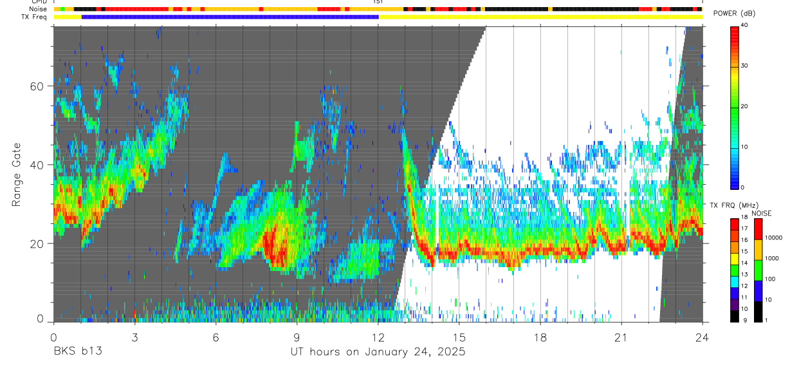
Task: Click the black 9 MHz swatch in TX FRQ legend
Action: pos(735,316)
